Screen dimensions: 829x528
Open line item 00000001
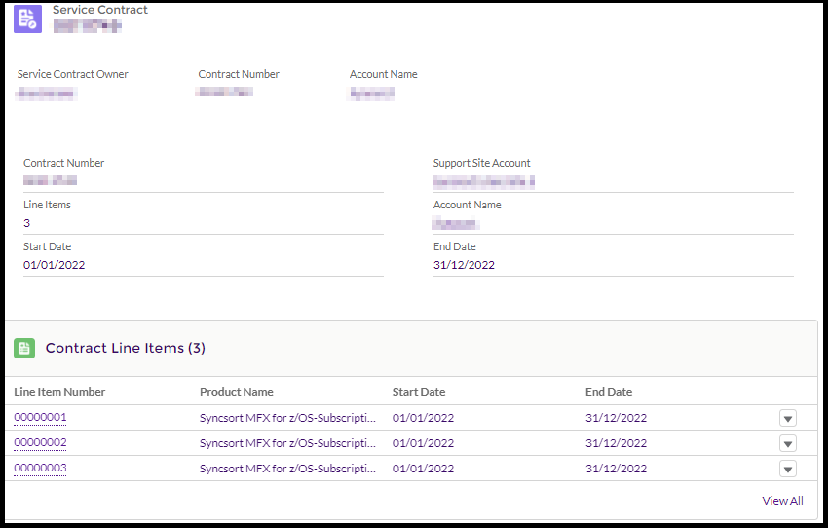(x=40, y=418)
